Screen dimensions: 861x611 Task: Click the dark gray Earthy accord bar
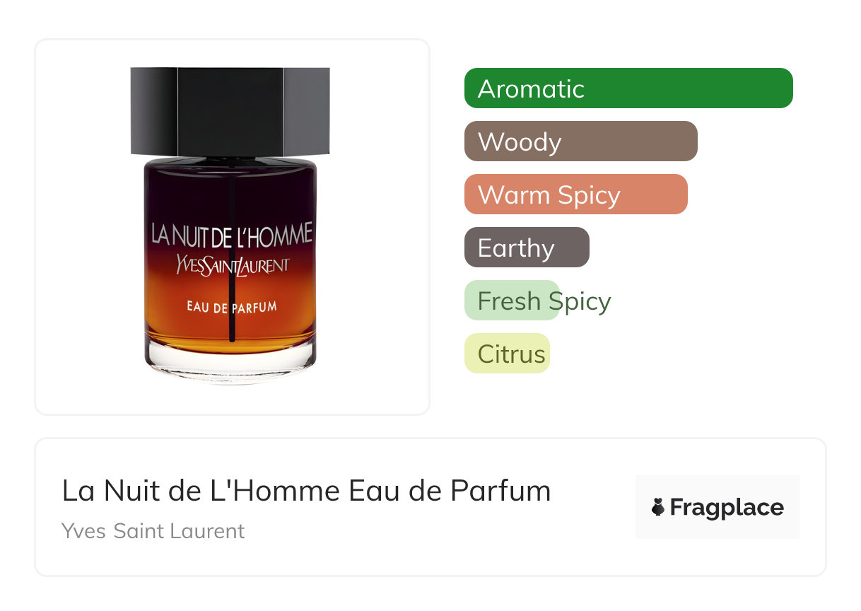(x=527, y=248)
